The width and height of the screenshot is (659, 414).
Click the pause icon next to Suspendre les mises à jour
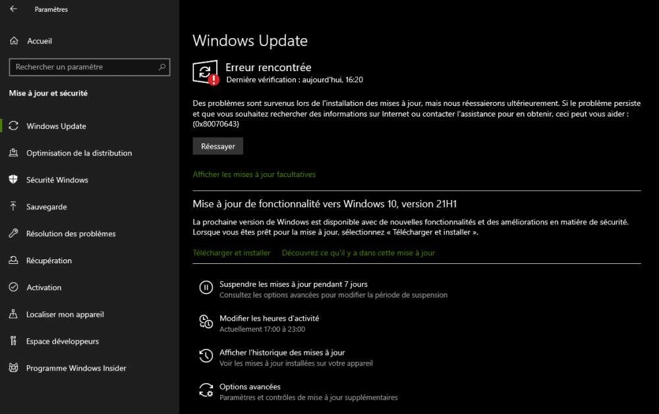point(206,287)
